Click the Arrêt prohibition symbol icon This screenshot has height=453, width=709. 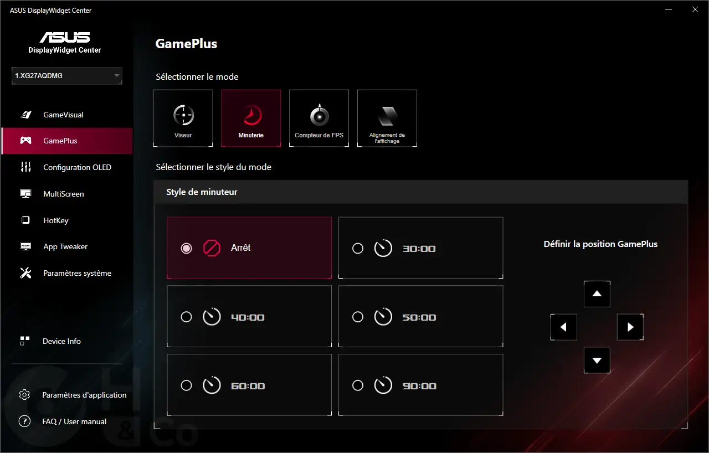click(x=212, y=248)
